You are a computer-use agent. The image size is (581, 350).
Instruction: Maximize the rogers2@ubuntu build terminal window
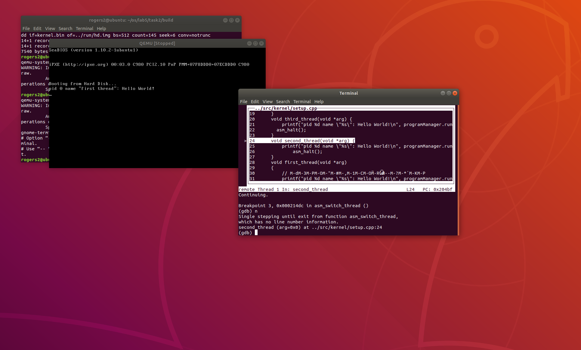click(231, 20)
